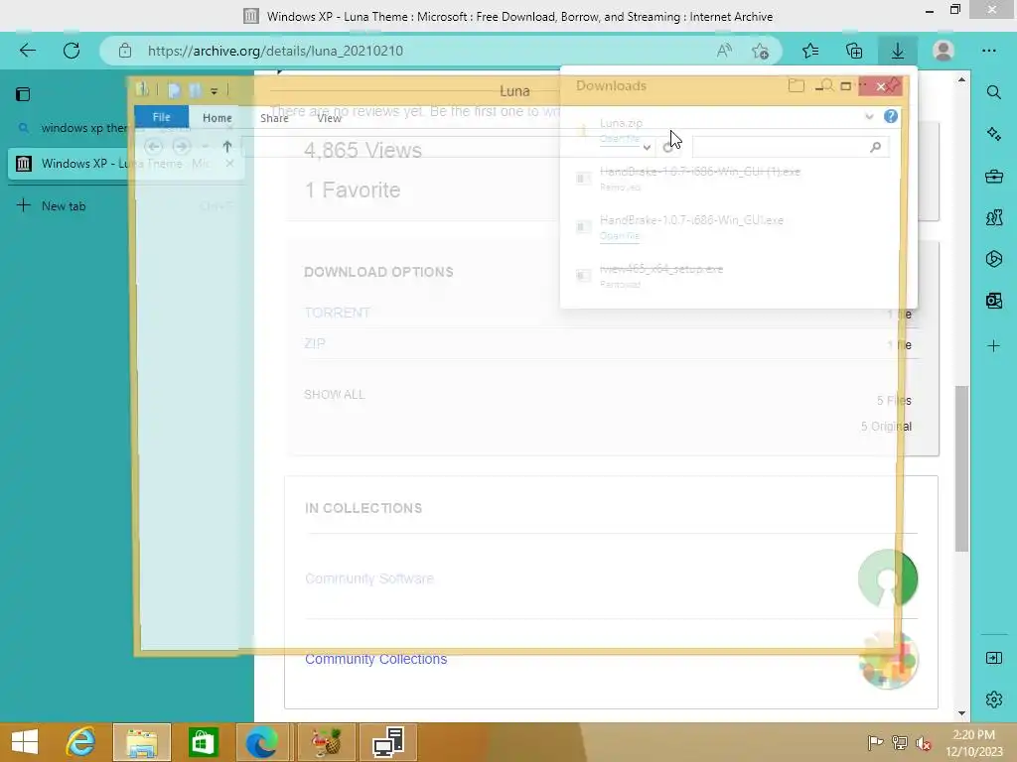Open the sparkle Discover sidebar icon
This screenshot has width=1017, height=762.
pos(993,134)
